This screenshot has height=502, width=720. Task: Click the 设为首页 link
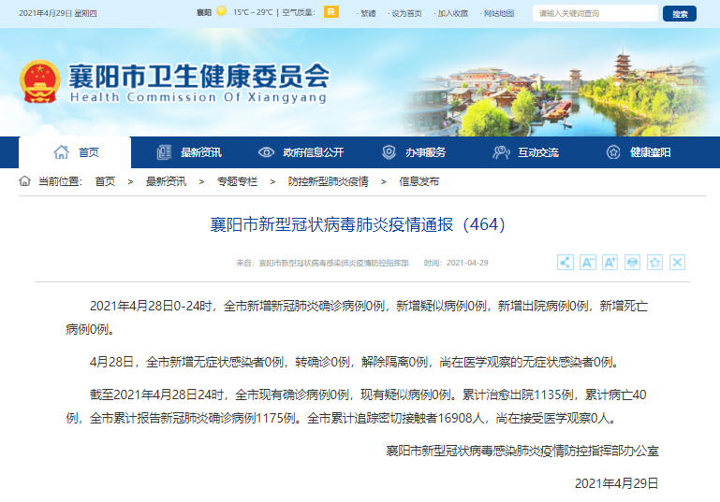click(x=406, y=13)
